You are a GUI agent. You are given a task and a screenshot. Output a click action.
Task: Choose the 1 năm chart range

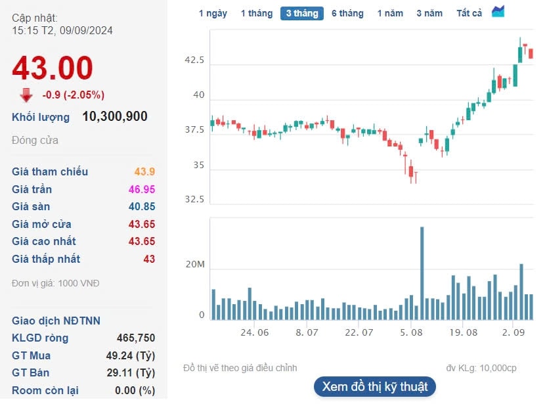[390, 13]
